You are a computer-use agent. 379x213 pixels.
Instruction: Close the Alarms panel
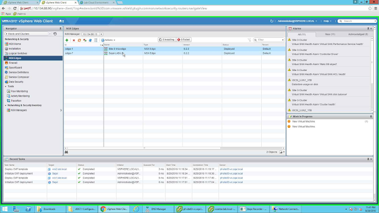pos(371,28)
